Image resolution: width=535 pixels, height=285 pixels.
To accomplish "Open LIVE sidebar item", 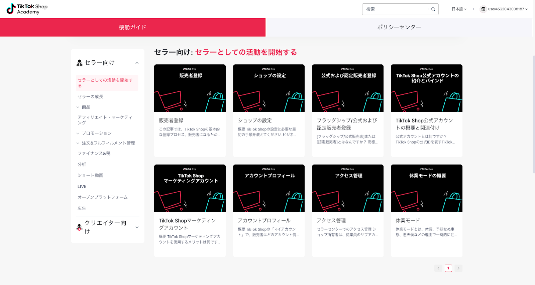I will pos(82,187).
